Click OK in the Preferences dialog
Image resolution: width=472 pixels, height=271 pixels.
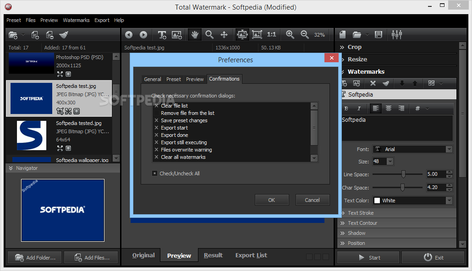tap(272, 200)
